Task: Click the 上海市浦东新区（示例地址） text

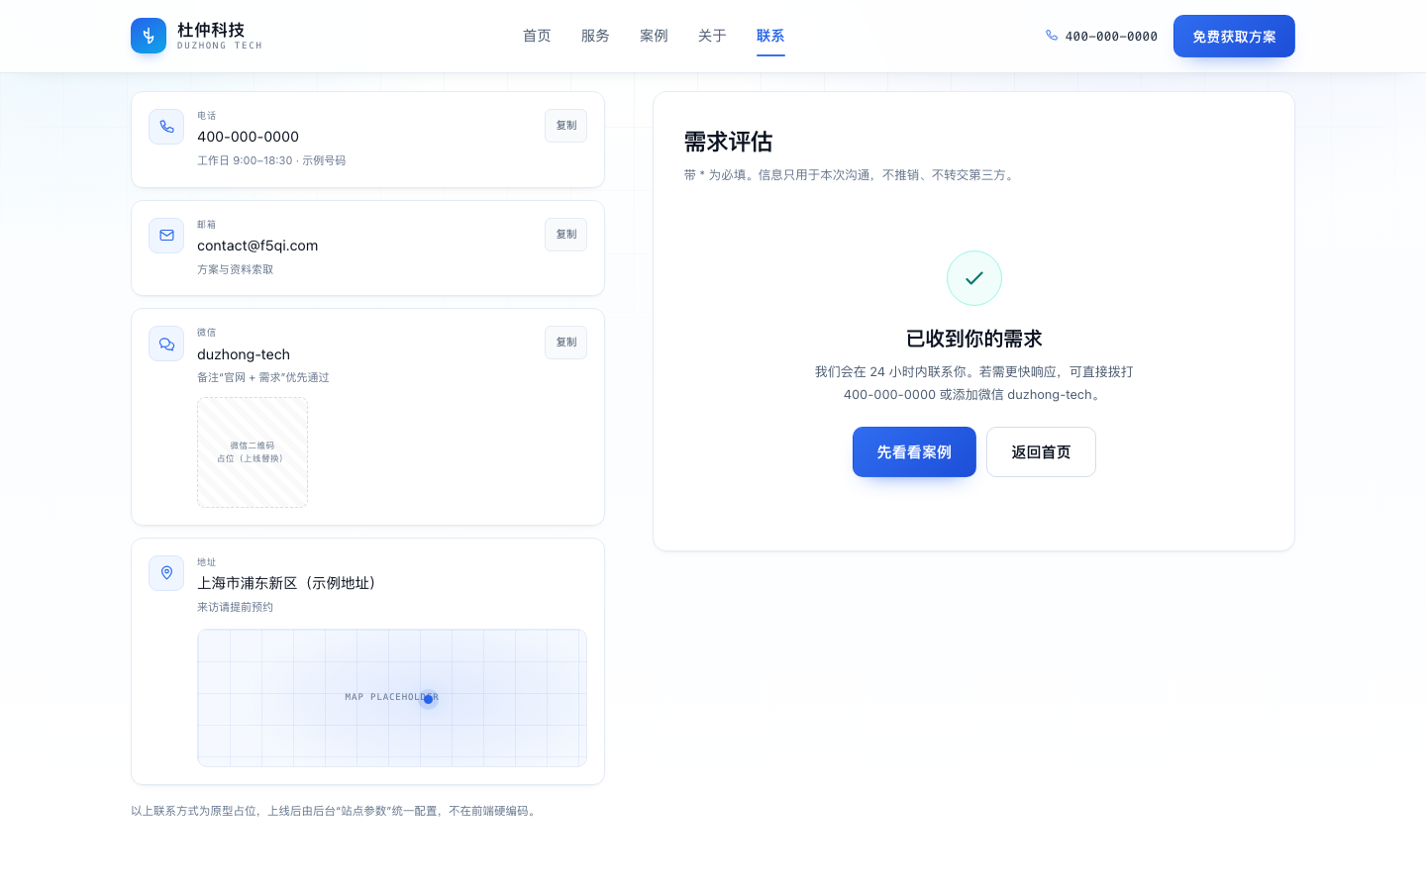Action: pyautogui.click(x=289, y=583)
